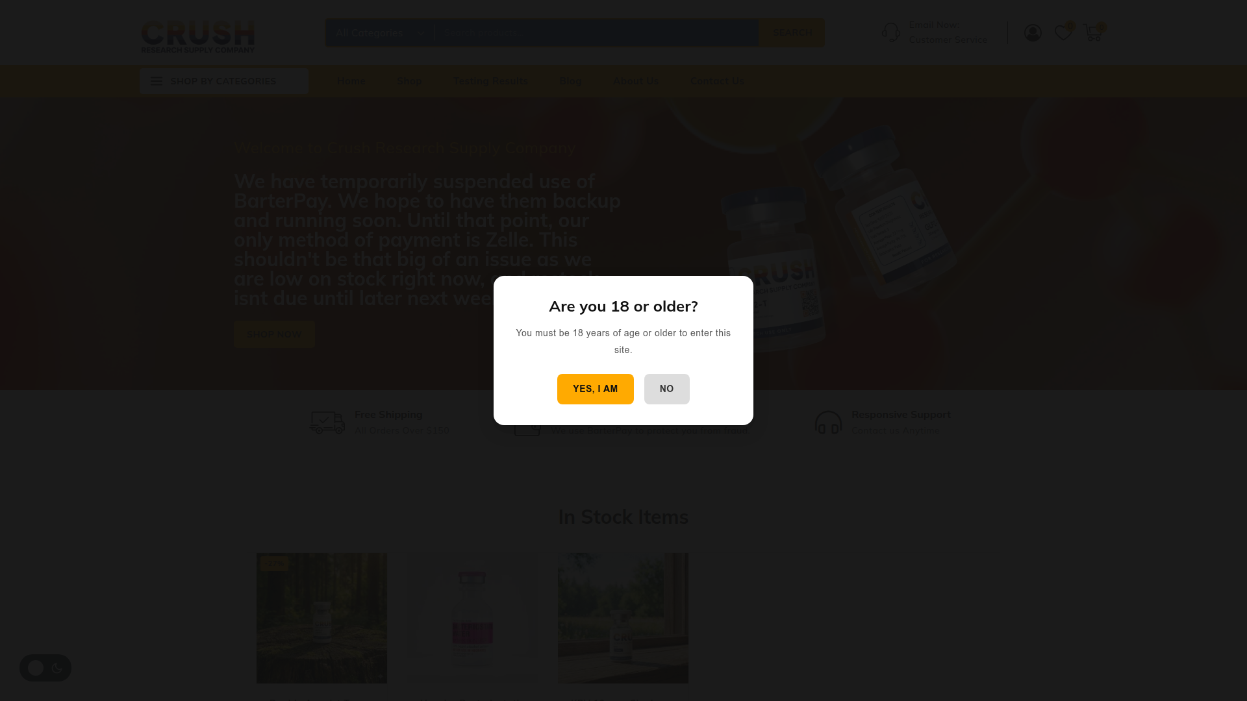Image resolution: width=1247 pixels, height=701 pixels.
Task: Decline with the No button
Action: pyautogui.click(x=667, y=389)
